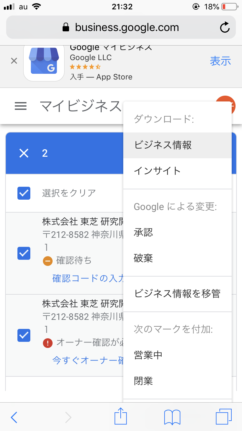Viewport: 242px width, 431px height.
Task: Tap Safari's back arrow
Action: 14,417
